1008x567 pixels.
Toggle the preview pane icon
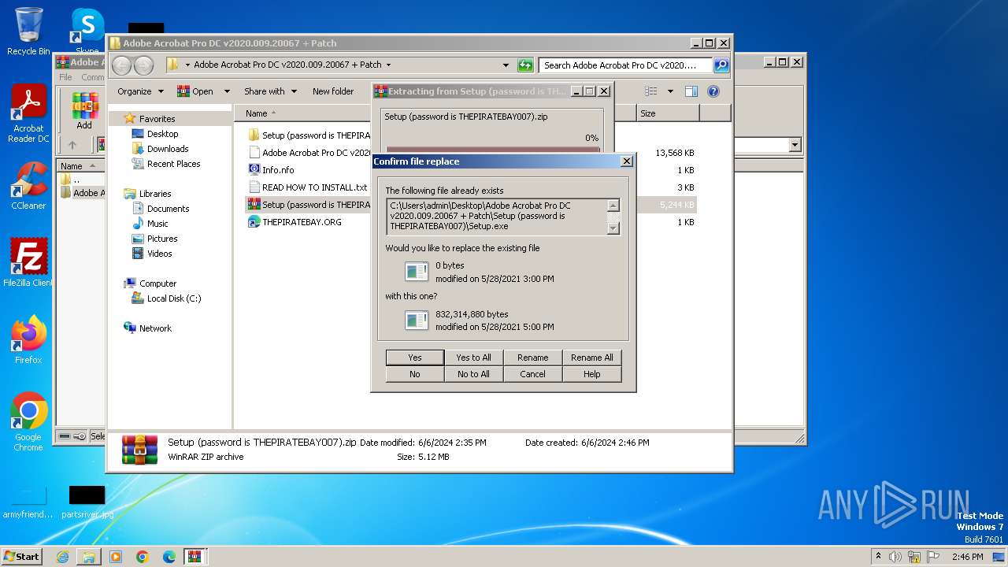691,91
